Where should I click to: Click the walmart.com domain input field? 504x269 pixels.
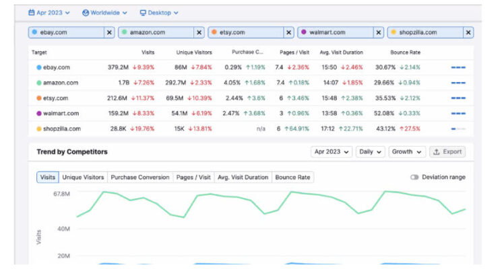[336, 32]
